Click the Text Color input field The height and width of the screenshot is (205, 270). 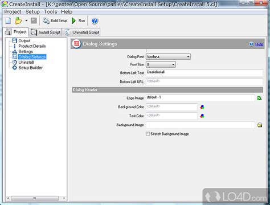171,116
